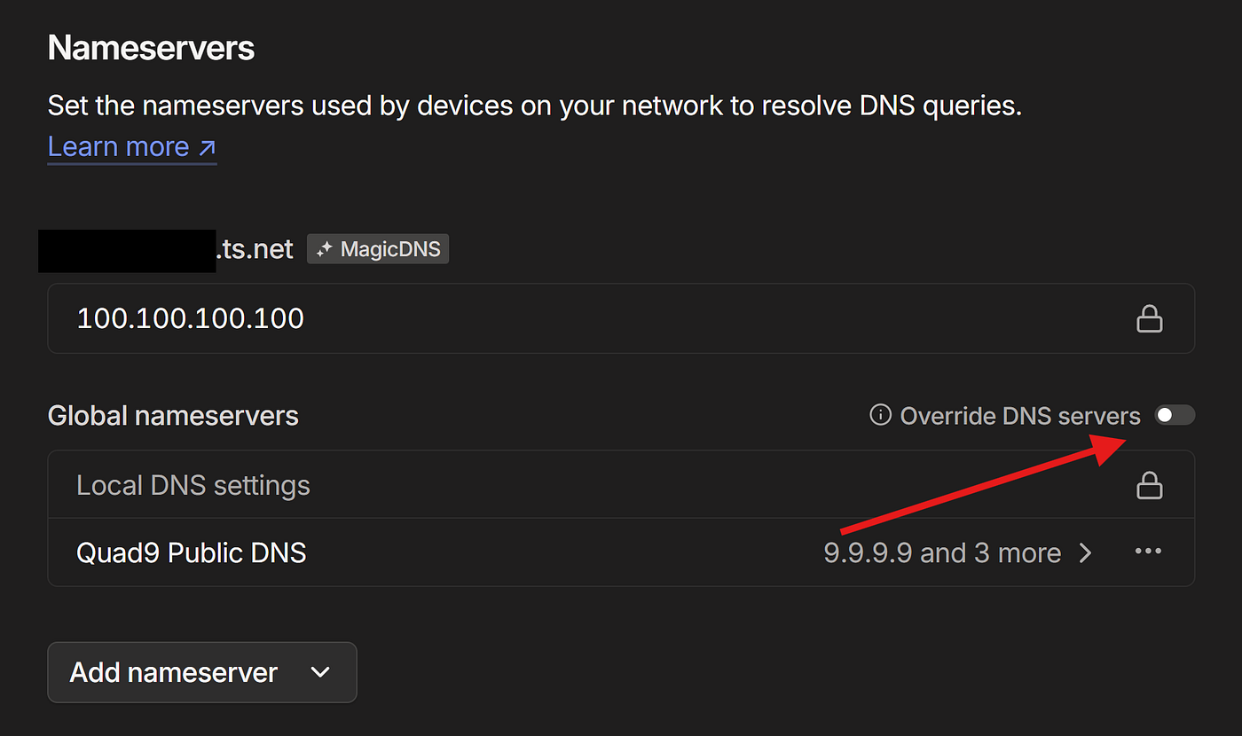Click the '9.9.9.9 and 3 more' text

[942, 553]
